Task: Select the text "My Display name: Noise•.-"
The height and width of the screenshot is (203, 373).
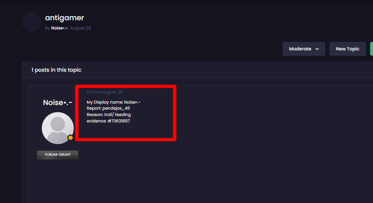Action: coord(113,102)
